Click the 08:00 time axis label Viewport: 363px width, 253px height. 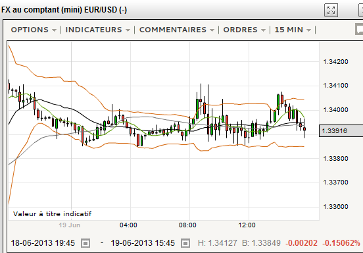[187, 225]
